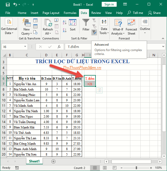Image resolution: width=167 pixels, height=171 pixels.
Task: Click vertical scrollbar down arrow
Action: pyautogui.click(x=164, y=156)
